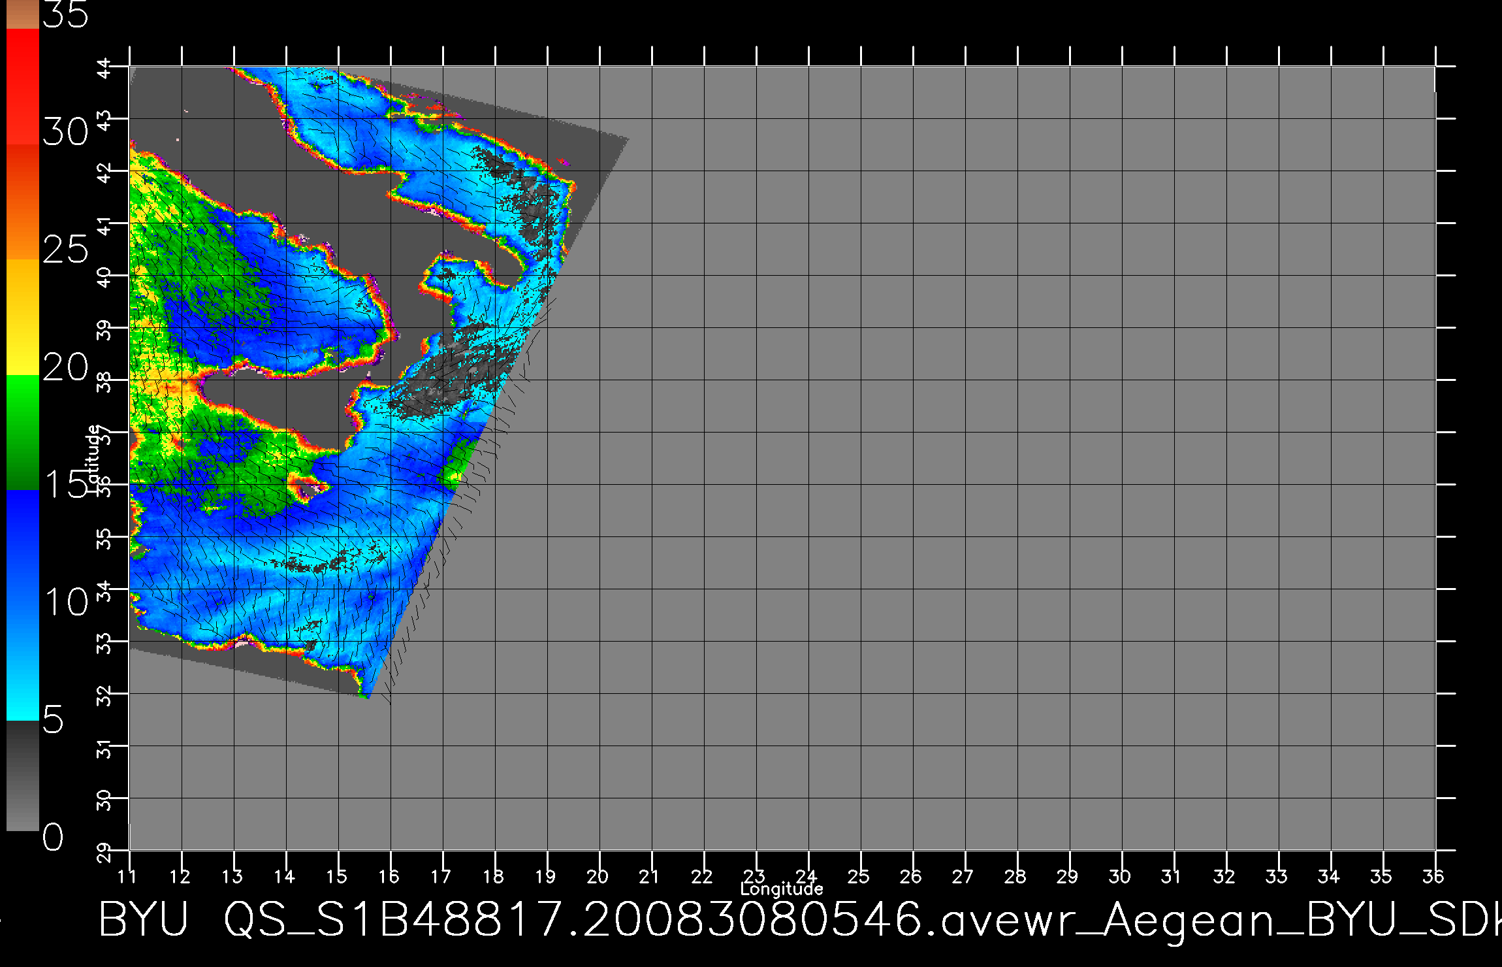The image size is (1502, 967).
Task: Click longitude axis tick label 21
Action: [x=649, y=876]
